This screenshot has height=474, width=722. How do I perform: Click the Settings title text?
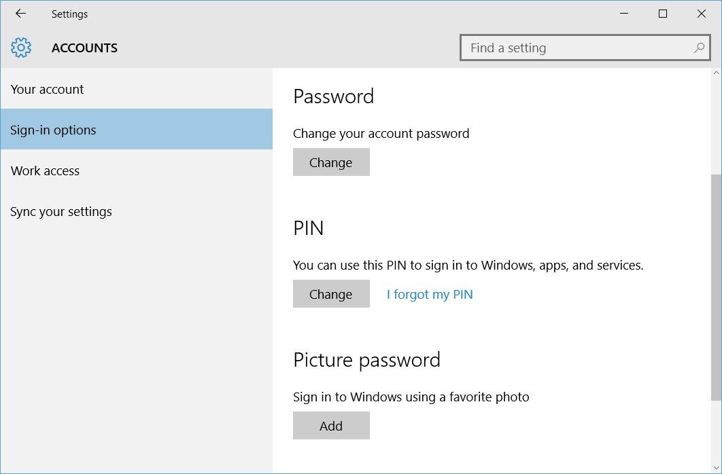point(69,14)
